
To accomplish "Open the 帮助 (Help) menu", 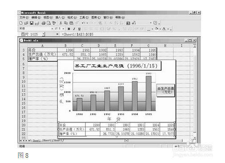I will (x=120, y=17).
